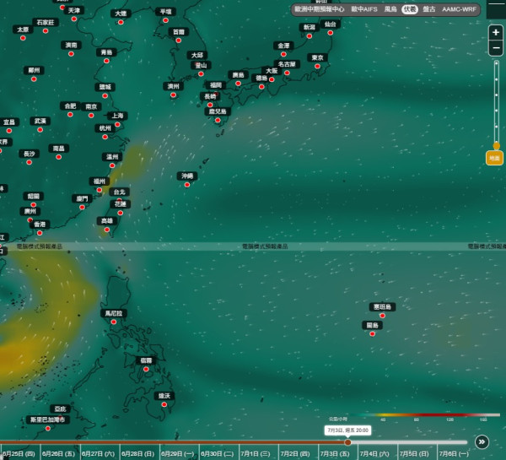The image size is (506, 460).
Task: Jump to 6月28日 (日) on the timeline
Action: (x=139, y=453)
